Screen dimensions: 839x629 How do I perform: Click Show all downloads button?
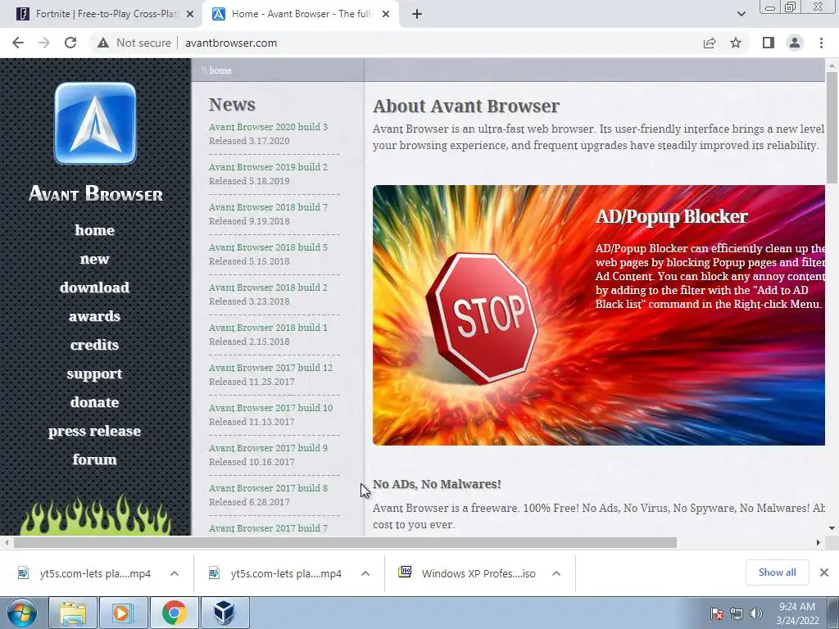777,572
